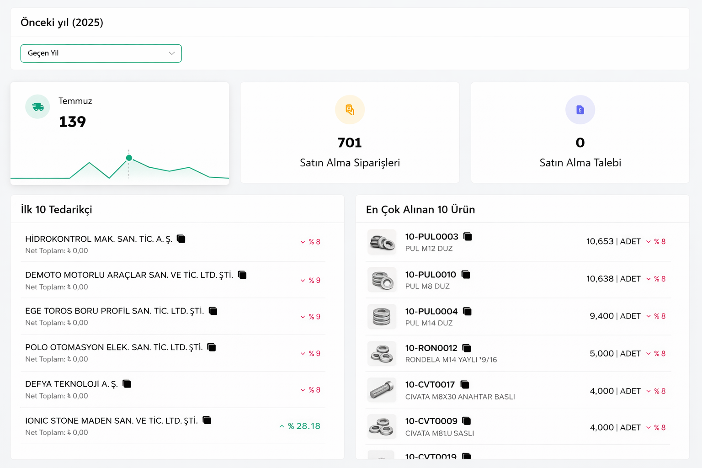This screenshot has height=468, width=702.
Task: Copy POLO OTOMASYON supplier name icon
Action: [x=211, y=347]
